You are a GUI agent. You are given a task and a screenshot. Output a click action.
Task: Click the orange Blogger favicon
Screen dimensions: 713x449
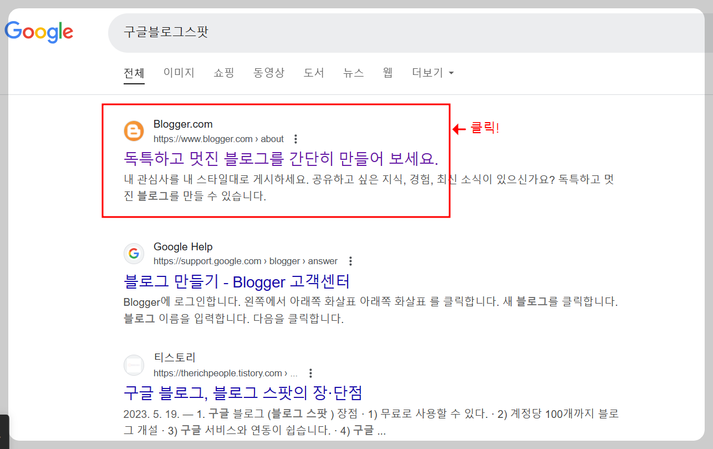tap(133, 132)
